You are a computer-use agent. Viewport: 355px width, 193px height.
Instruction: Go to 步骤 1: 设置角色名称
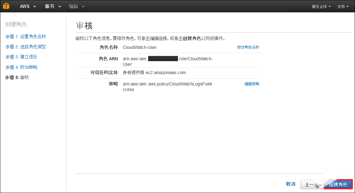click(x=26, y=37)
